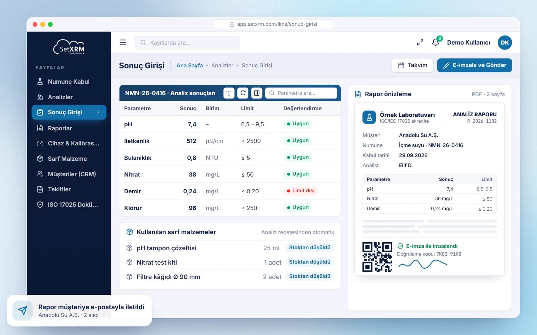The image size is (537, 335).
Task: Click E-imzala ve Gönder button
Action: (x=475, y=65)
